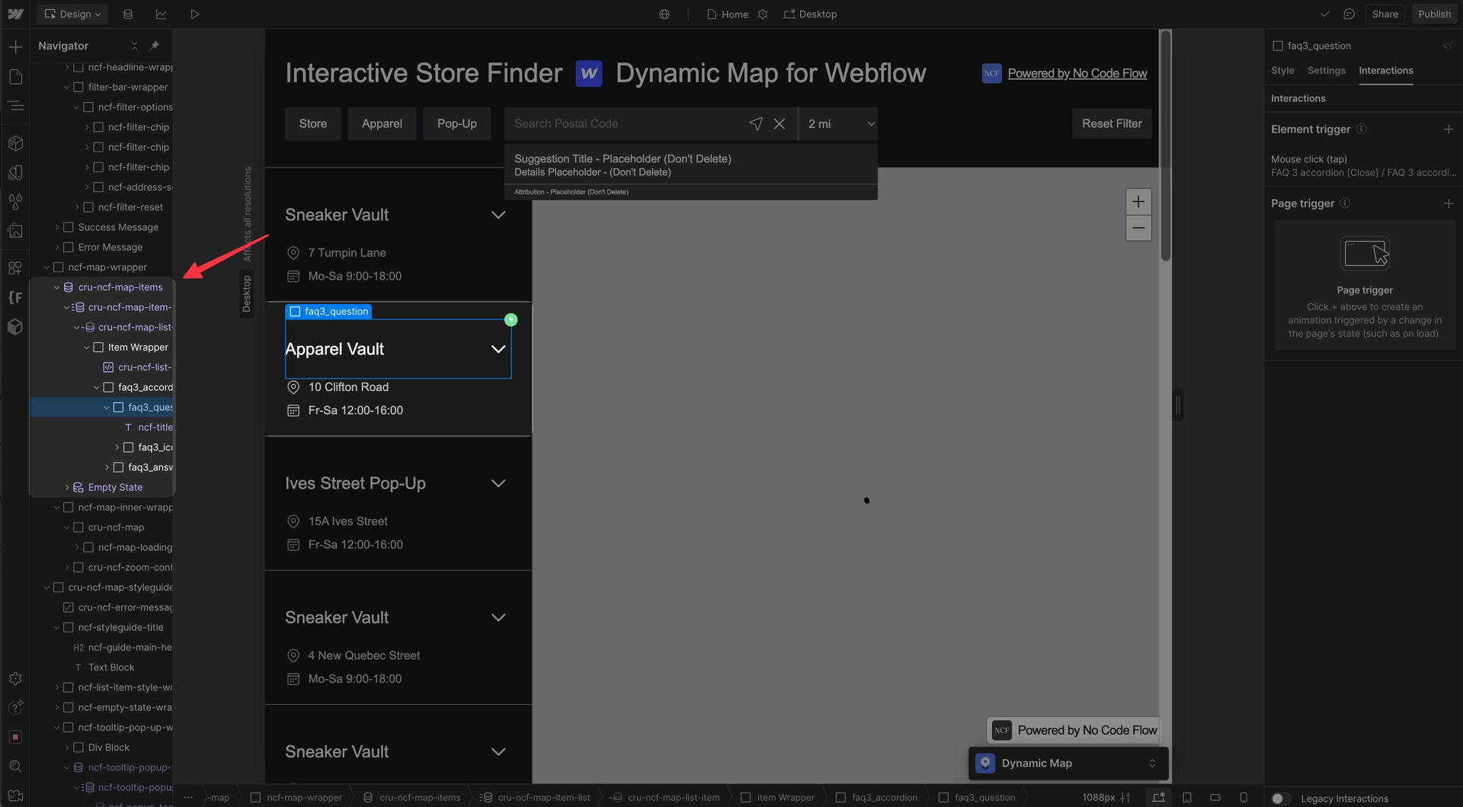Image resolution: width=1463 pixels, height=807 pixels.
Task: Click the Publish button
Action: click(x=1434, y=14)
